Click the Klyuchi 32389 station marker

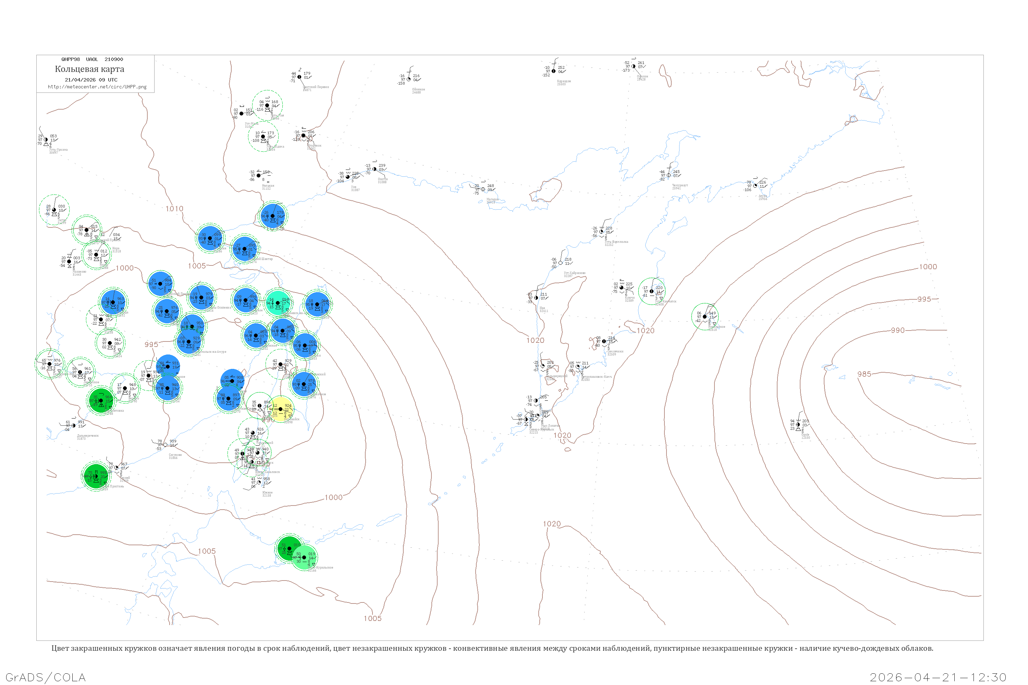(622, 287)
